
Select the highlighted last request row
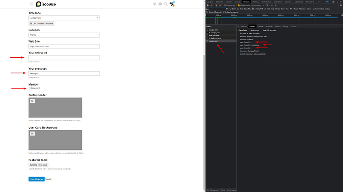pos(221,41)
